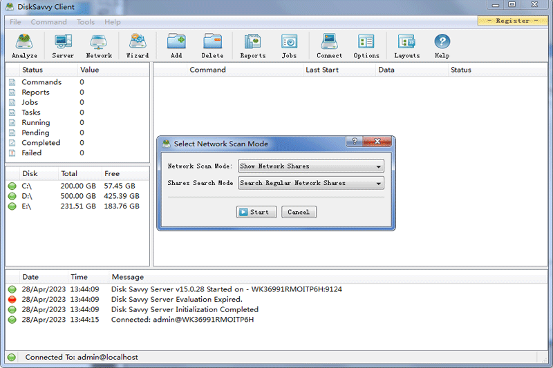Screen dimensions: 553x368
Task: Open the Jobs toolbar icon
Action: (x=289, y=46)
